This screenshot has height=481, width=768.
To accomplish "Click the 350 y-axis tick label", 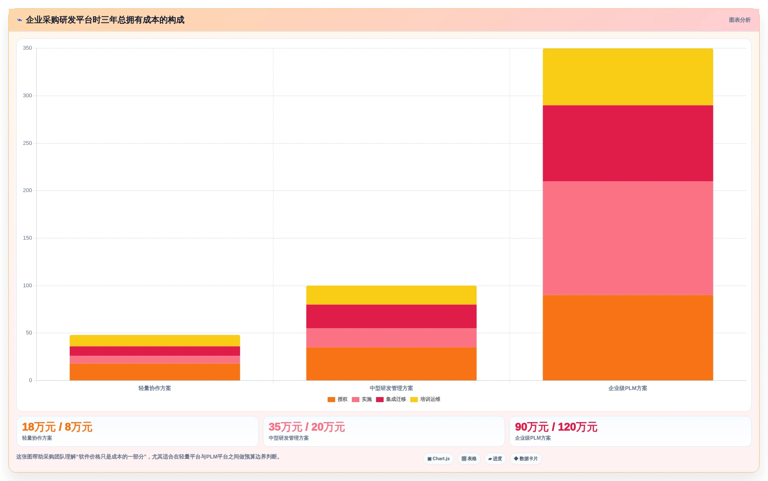I will pyautogui.click(x=27, y=48).
